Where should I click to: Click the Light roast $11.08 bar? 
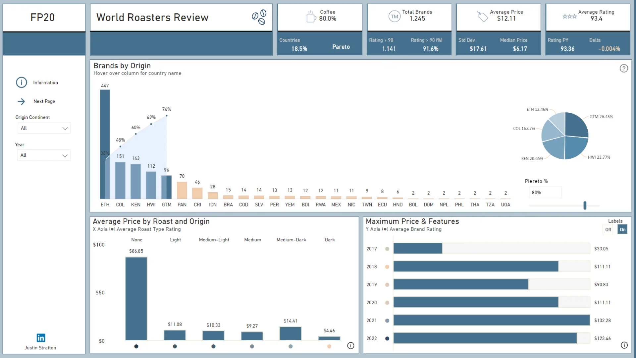click(x=175, y=335)
